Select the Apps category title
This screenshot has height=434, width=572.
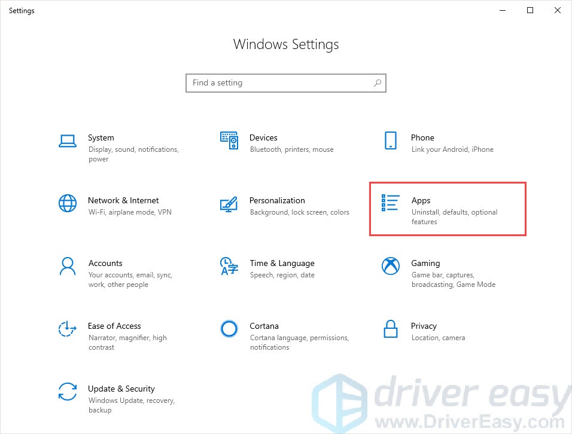[x=421, y=201]
